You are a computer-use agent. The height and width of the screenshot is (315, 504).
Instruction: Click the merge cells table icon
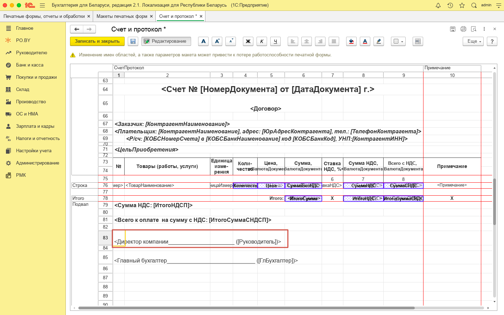point(418,41)
